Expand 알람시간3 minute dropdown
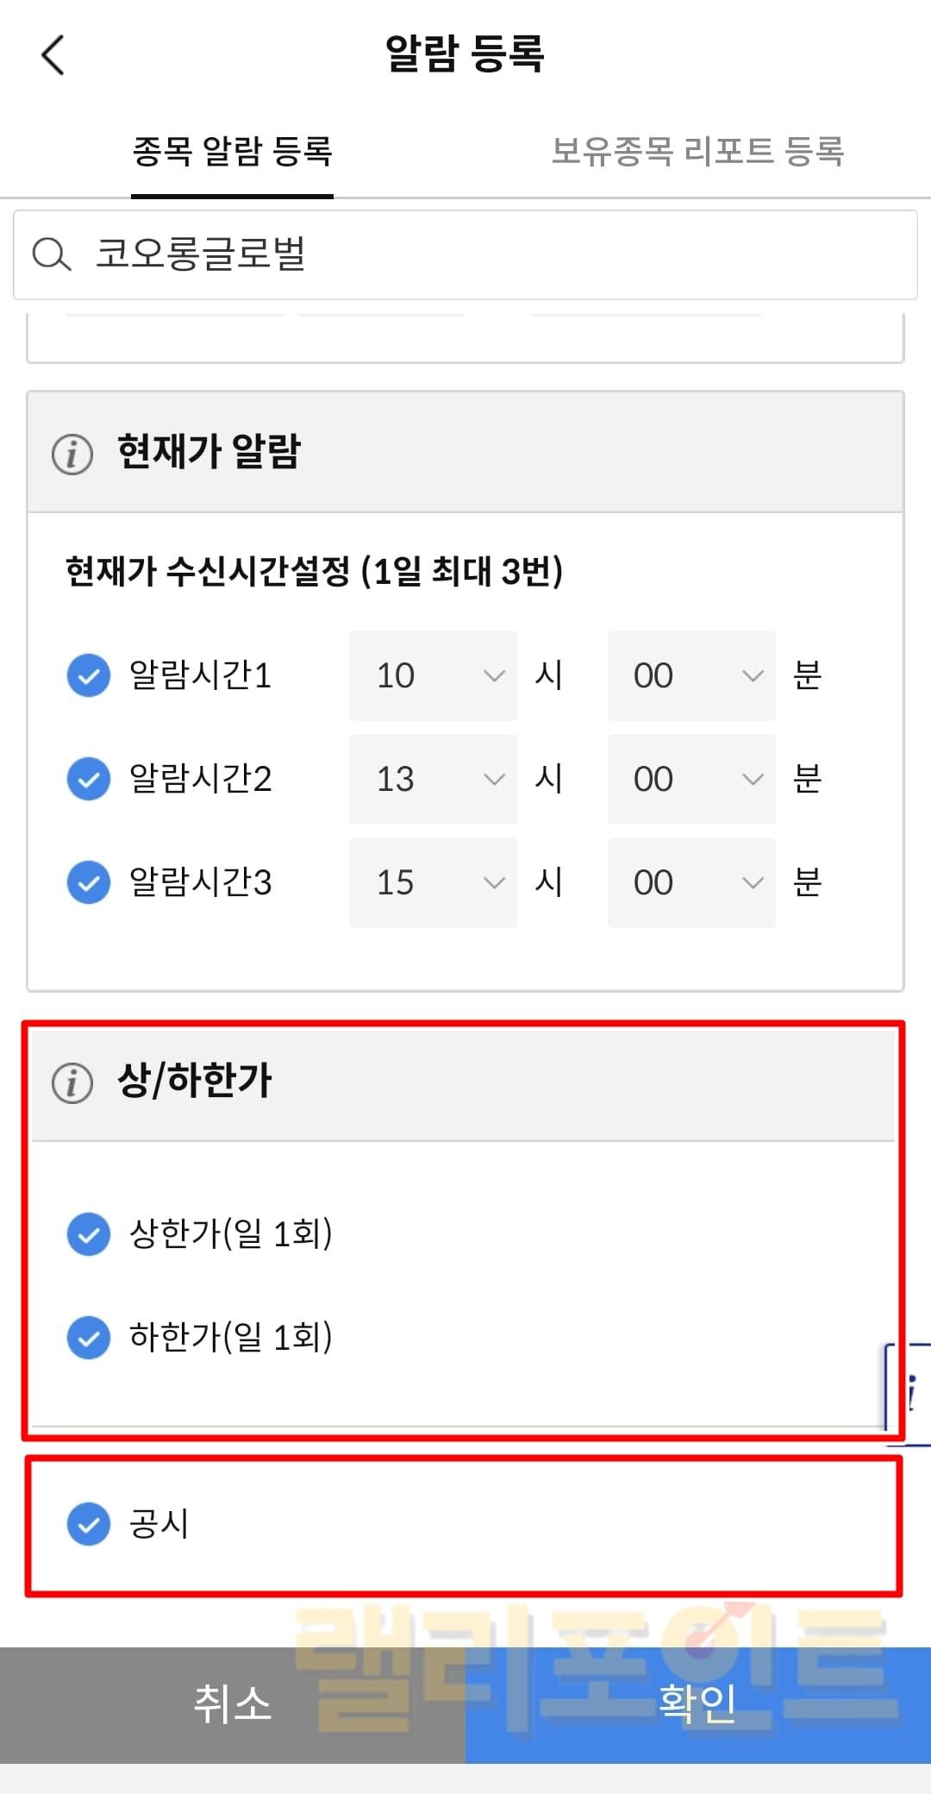The width and height of the screenshot is (931, 1794). (691, 882)
